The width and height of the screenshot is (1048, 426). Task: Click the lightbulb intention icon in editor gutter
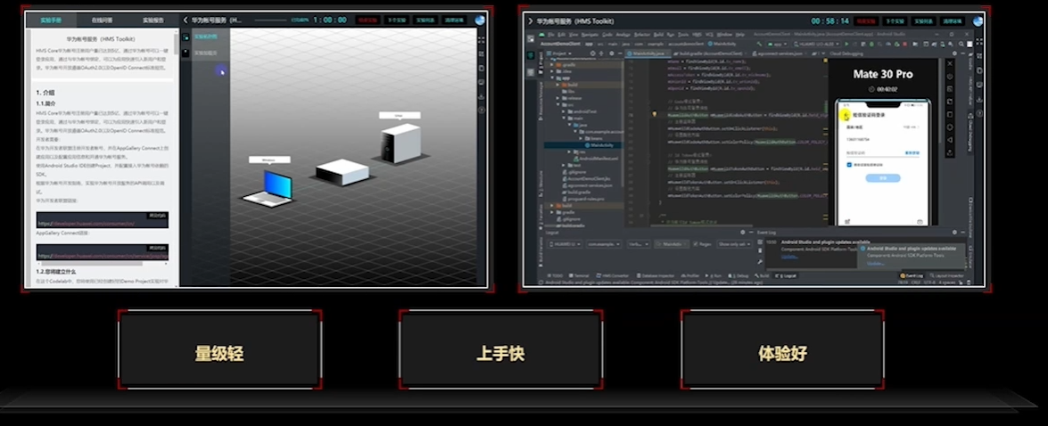[x=655, y=114]
